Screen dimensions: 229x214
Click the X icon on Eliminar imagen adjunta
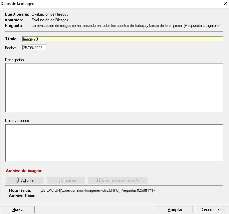click(x=98, y=180)
